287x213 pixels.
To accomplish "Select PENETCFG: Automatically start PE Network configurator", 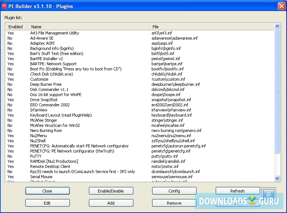I will coord(79,146).
